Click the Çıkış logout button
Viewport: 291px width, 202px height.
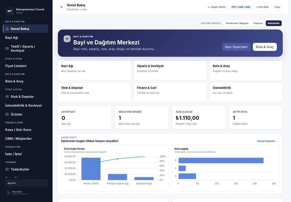point(277,7)
